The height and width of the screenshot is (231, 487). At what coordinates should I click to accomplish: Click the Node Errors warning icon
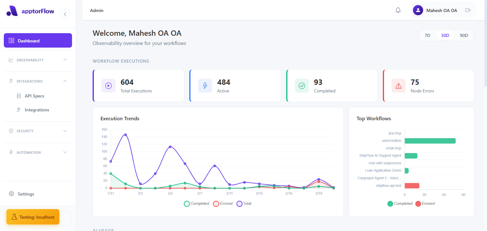398,85
